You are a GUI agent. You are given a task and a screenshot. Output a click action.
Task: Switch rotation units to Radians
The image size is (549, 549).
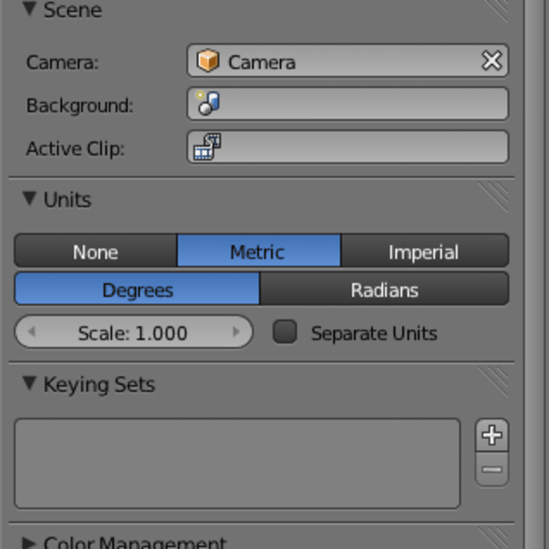click(384, 289)
